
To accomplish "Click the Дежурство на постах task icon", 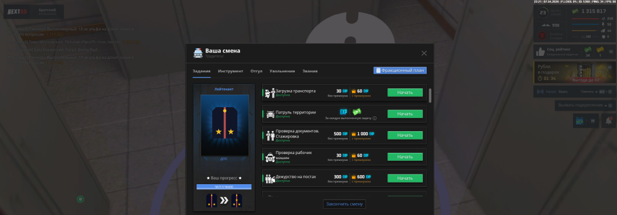I will 270,179.
